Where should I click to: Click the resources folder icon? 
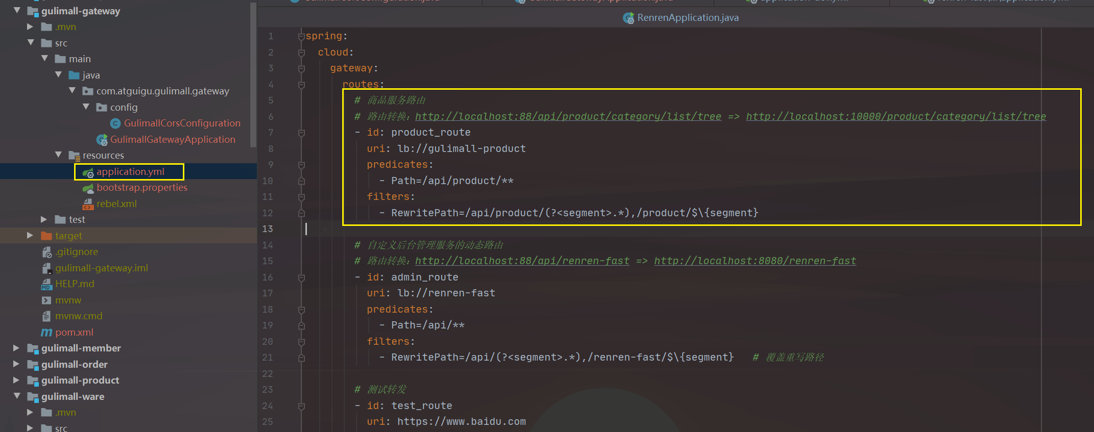coord(74,156)
